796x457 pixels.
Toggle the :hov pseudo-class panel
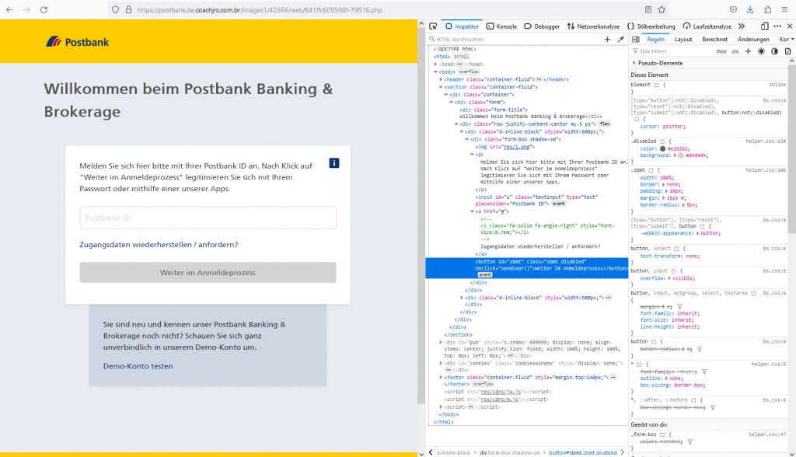click(721, 51)
